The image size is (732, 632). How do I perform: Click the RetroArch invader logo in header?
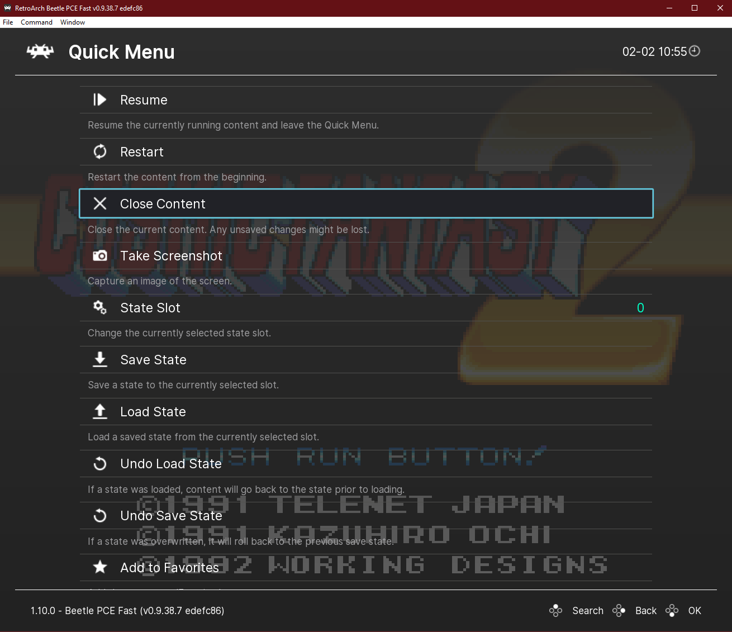40,51
